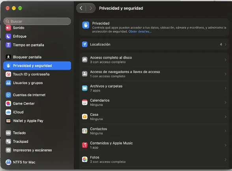Open Wallet y Apple Pay settings
This screenshot has width=232, height=171.
(x=37, y=121)
